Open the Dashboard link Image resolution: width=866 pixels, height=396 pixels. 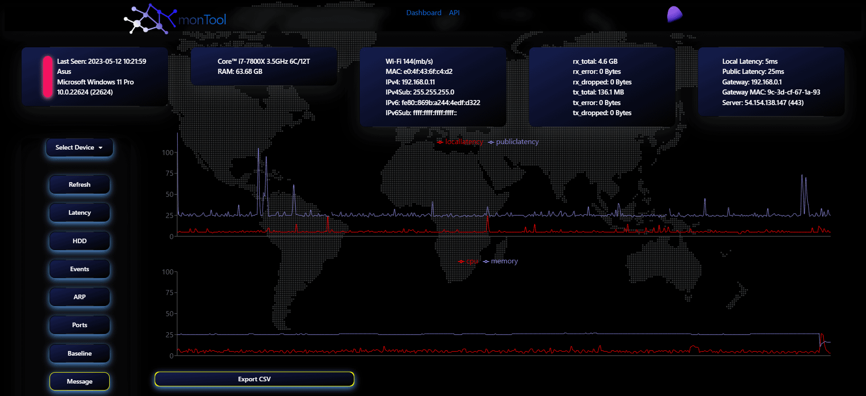[424, 13]
